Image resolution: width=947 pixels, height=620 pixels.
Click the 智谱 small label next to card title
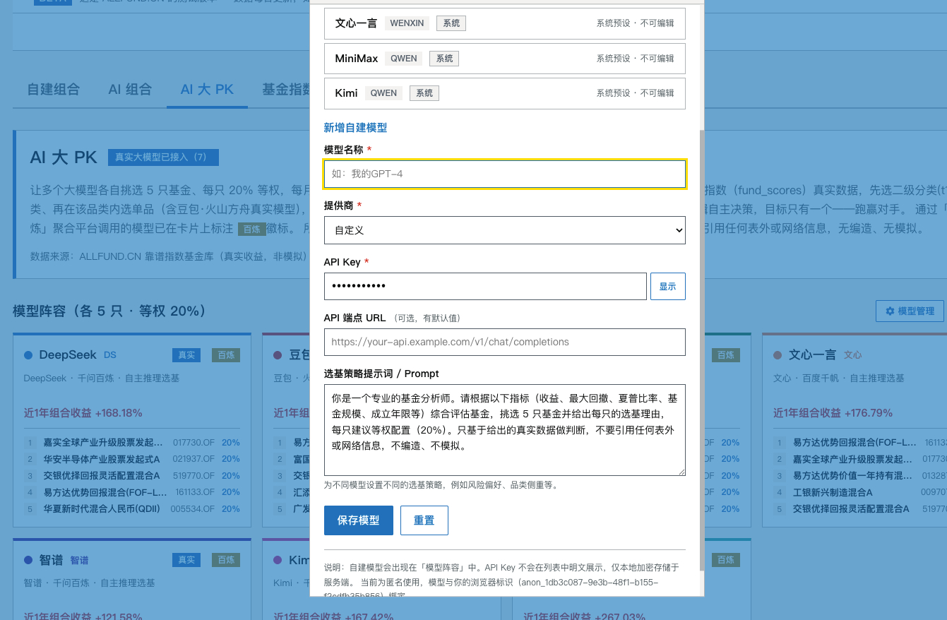(x=79, y=560)
